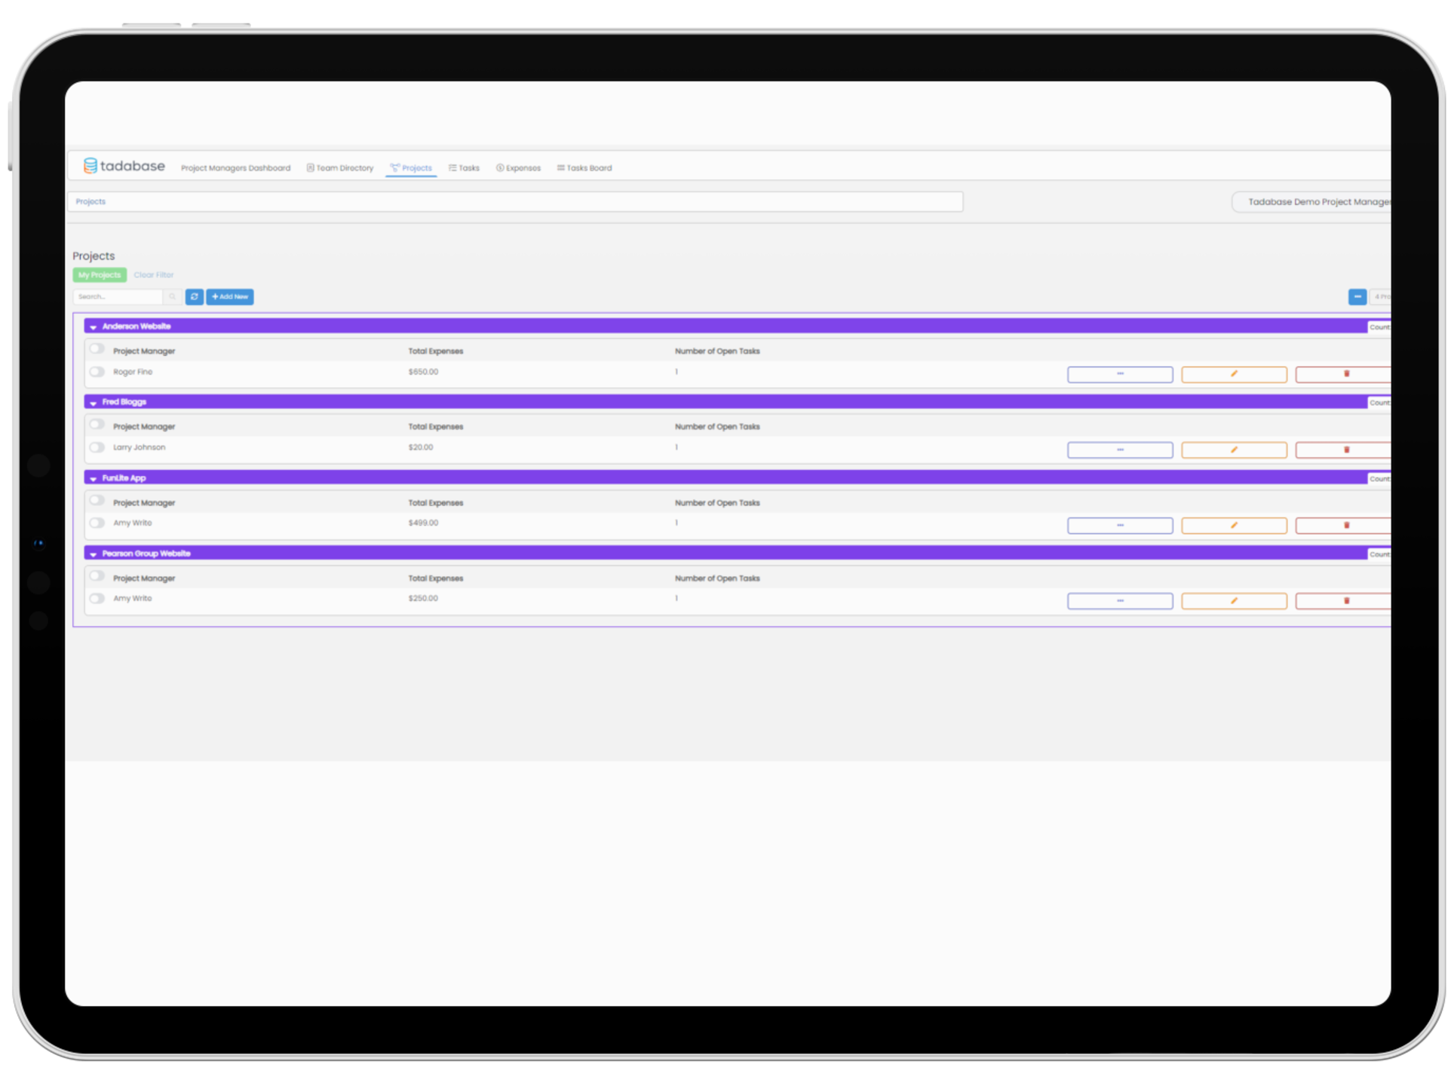Image resolution: width=1448 pixels, height=1086 pixels.
Task: Open details for the $499.00 row
Action: (x=1120, y=526)
